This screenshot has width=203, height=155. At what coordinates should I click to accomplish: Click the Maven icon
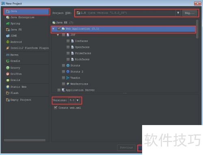[8, 55]
